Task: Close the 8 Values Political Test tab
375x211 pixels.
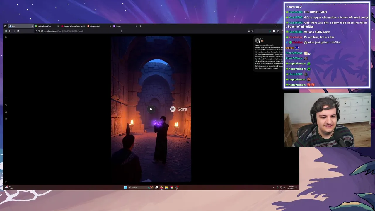Action: point(58,26)
